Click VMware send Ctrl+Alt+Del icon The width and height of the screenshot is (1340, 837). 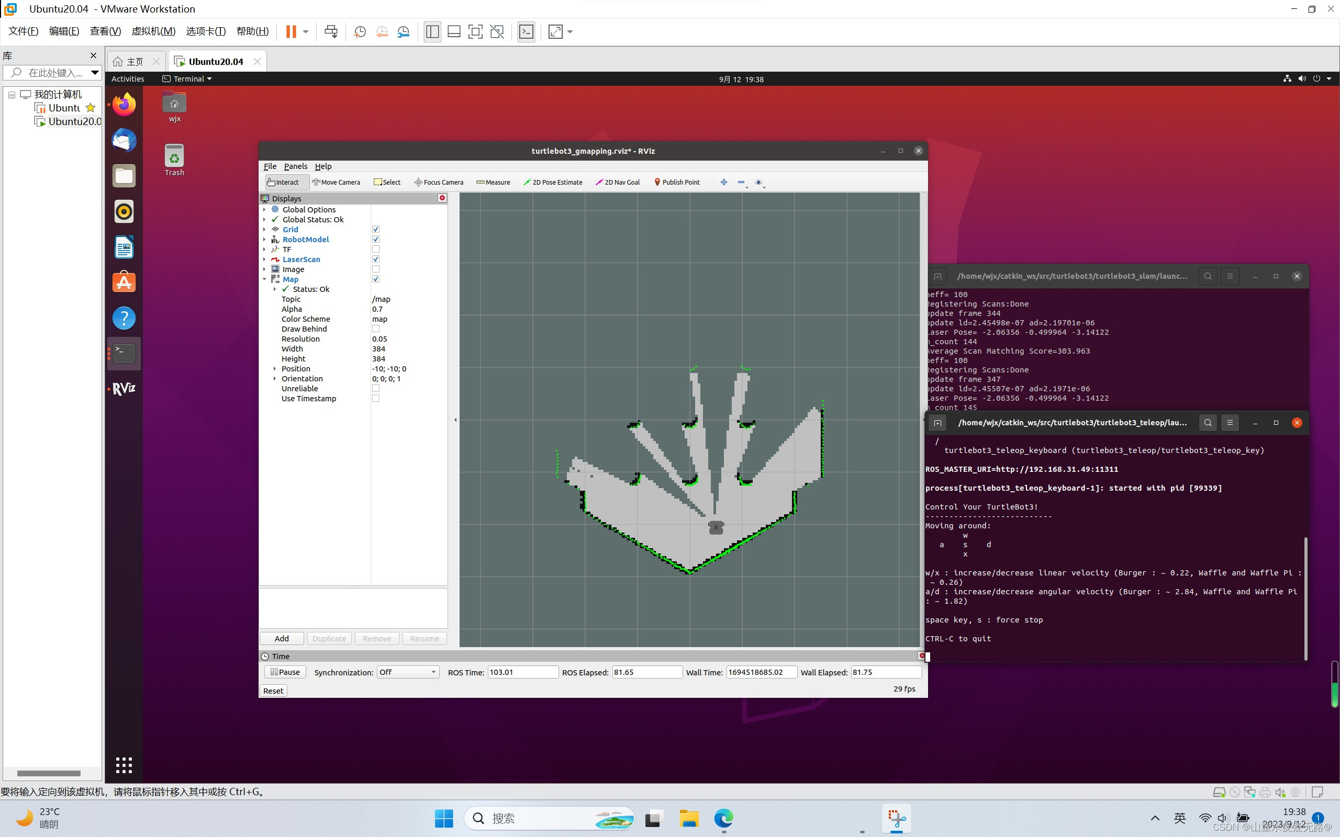point(331,31)
